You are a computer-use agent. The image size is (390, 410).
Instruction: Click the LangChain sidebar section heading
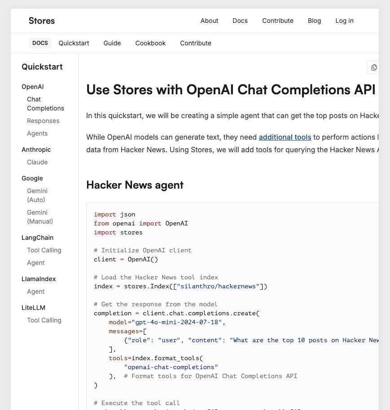[x=37, y=238]
